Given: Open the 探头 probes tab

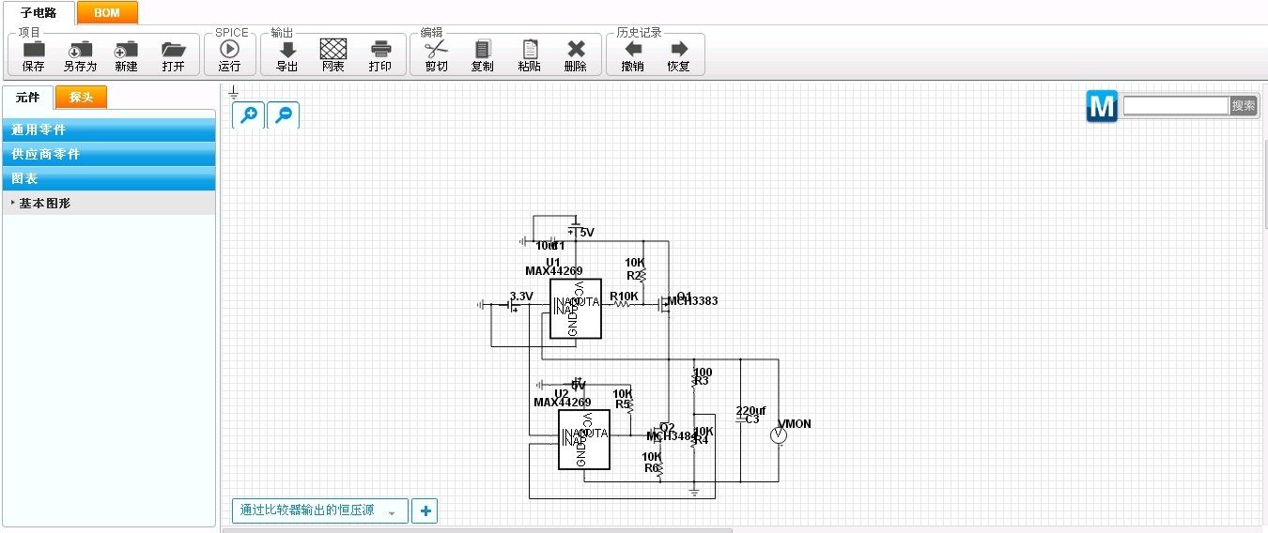Looking at the screenshot, I should pos(81,97).
